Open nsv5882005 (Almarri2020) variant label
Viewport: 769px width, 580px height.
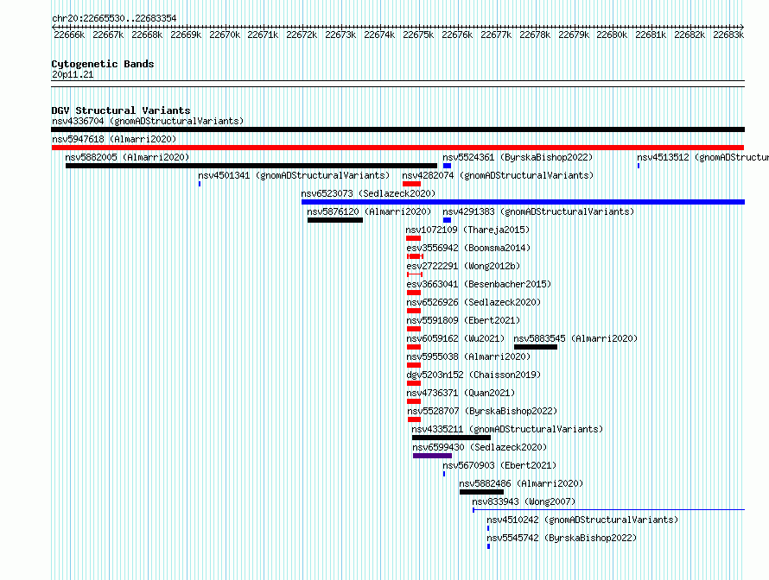tap(127, 157)
